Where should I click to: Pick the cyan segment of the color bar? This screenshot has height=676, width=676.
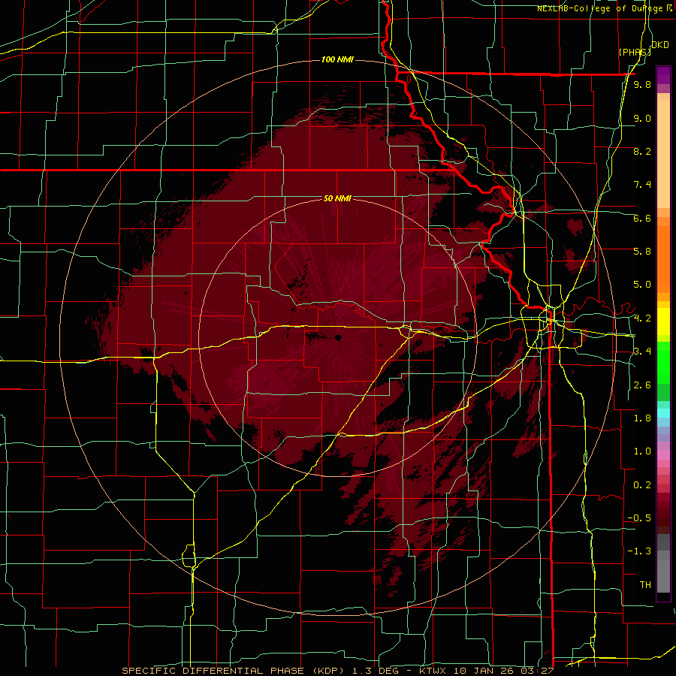click(x=663, y=412)
